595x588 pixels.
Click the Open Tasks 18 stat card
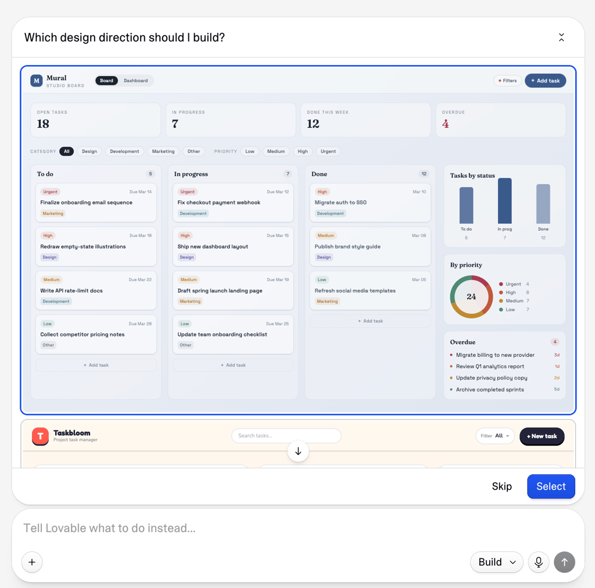[96, 120]
